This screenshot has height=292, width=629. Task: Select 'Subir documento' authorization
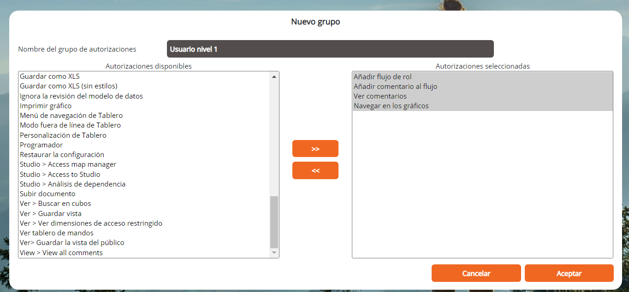click(x=47, y=194)
